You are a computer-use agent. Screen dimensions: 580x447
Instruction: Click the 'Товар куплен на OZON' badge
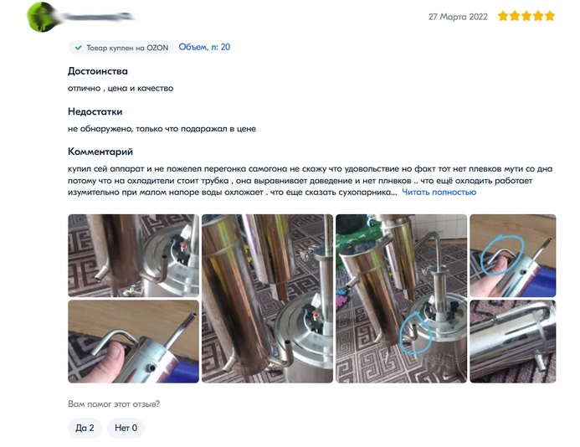pos(121,48)
